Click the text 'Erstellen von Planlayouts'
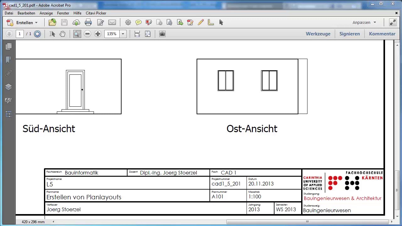402x226 pixels. click(x=84, y=197)
